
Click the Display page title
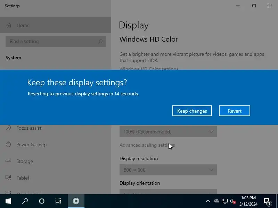tap(134, 25)
